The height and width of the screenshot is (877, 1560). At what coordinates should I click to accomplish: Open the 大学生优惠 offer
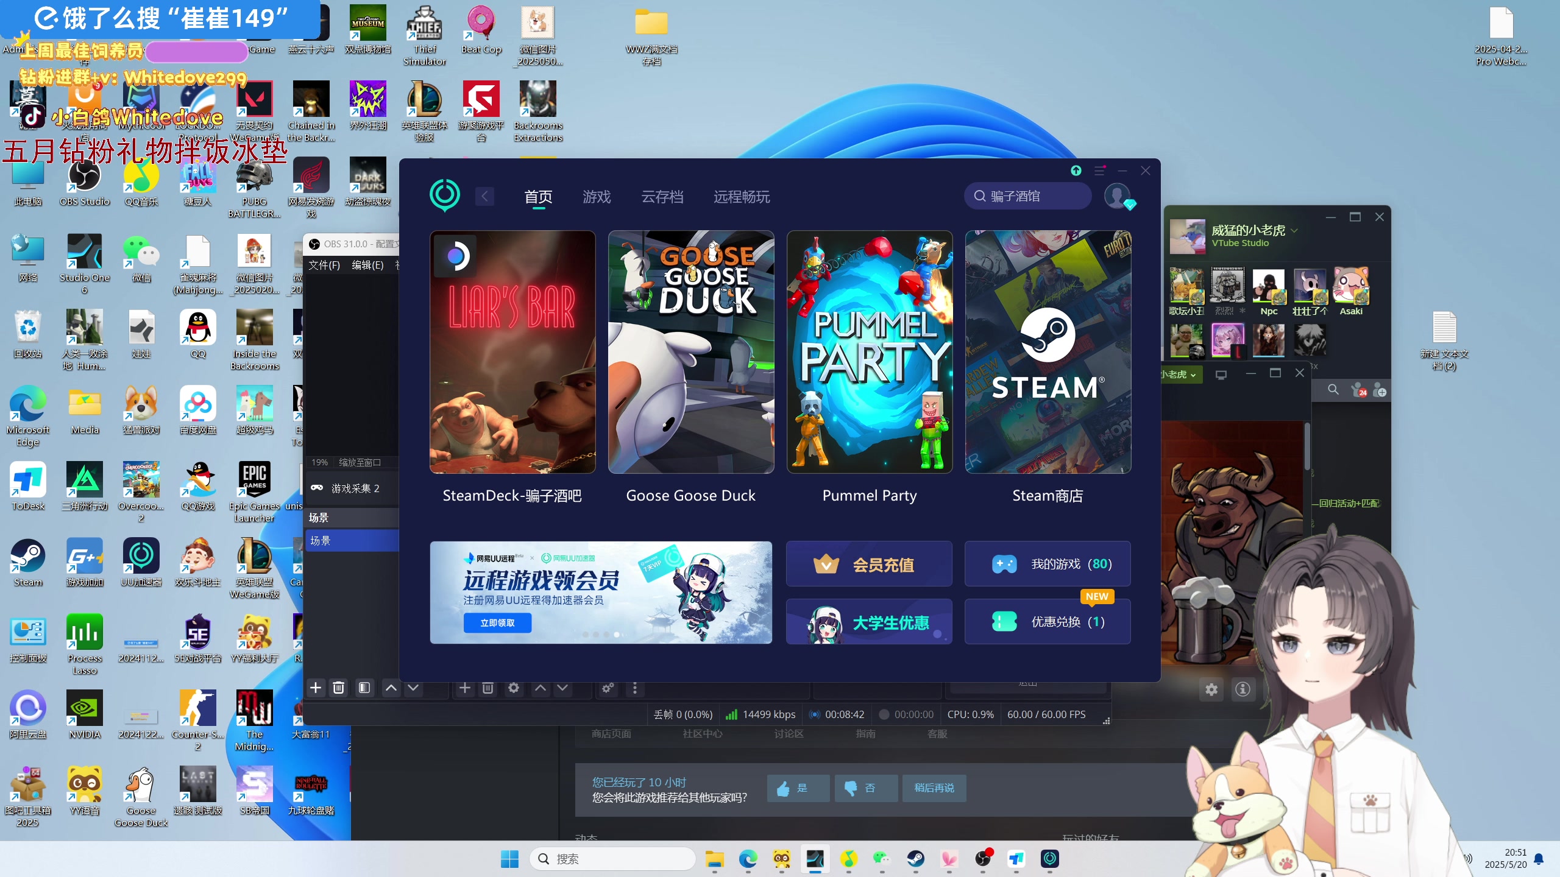869,622
